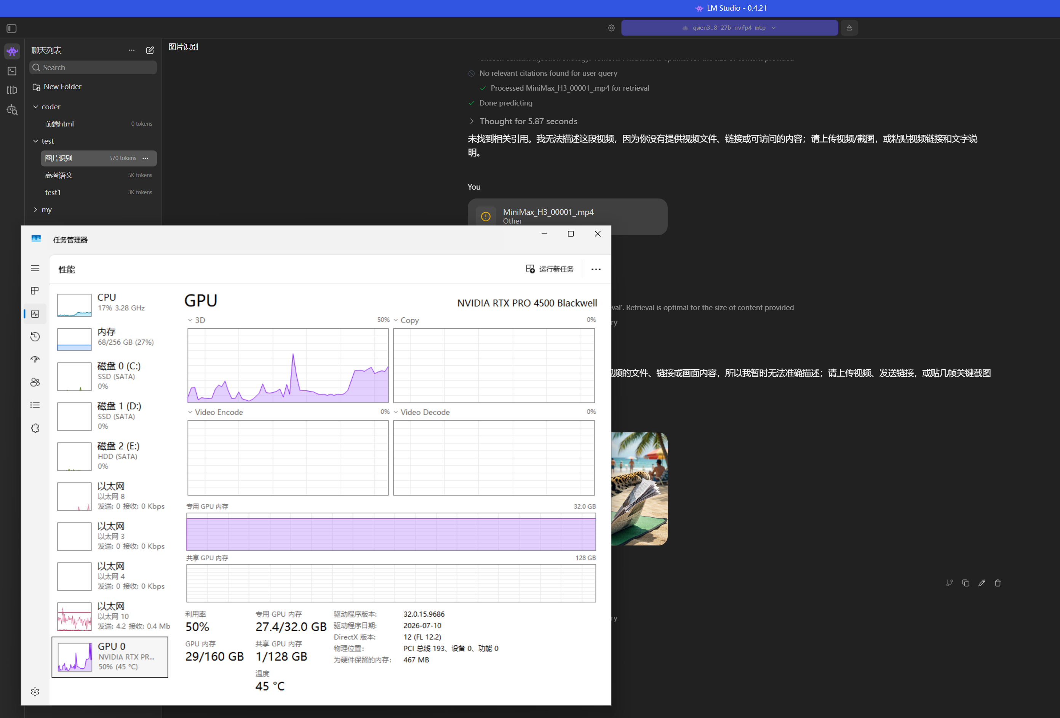This screenshot has height=718, width=1060.
Task: Switch to the Task Manager Performance tab
Action: coord(35,314)
